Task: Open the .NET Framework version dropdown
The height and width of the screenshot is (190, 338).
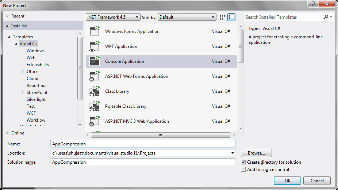Action: pyautogui.click(x=112, y=17)
